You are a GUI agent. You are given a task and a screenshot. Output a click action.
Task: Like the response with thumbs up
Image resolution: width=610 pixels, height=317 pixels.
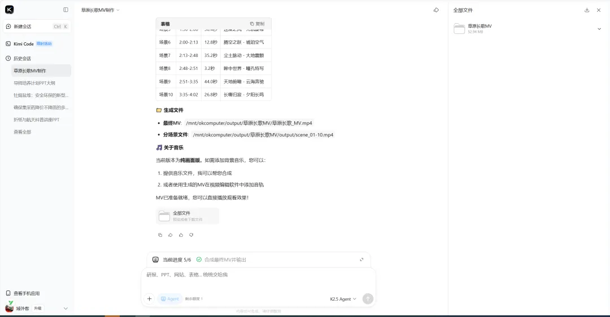point(181,235)
